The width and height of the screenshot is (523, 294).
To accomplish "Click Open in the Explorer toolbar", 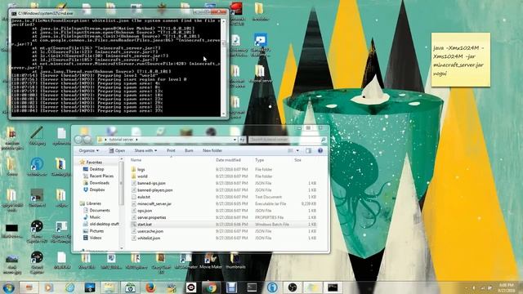I will [x=117, y=150].
